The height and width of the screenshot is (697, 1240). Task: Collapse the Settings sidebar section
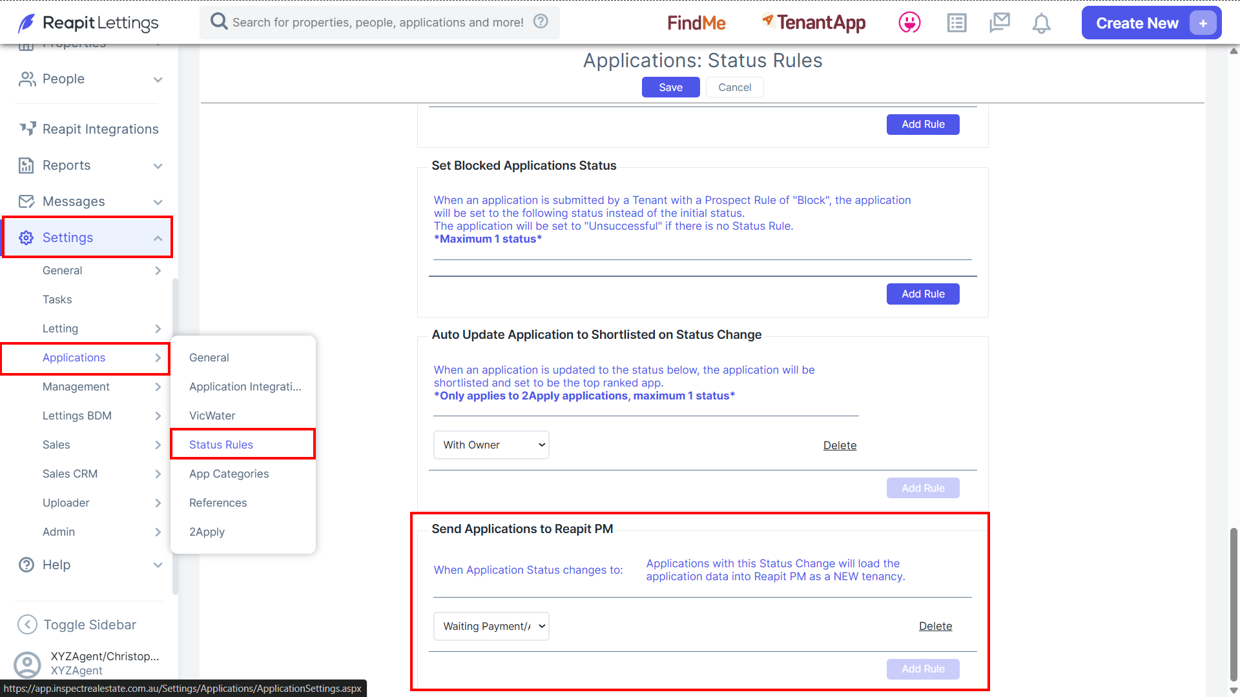158,238
